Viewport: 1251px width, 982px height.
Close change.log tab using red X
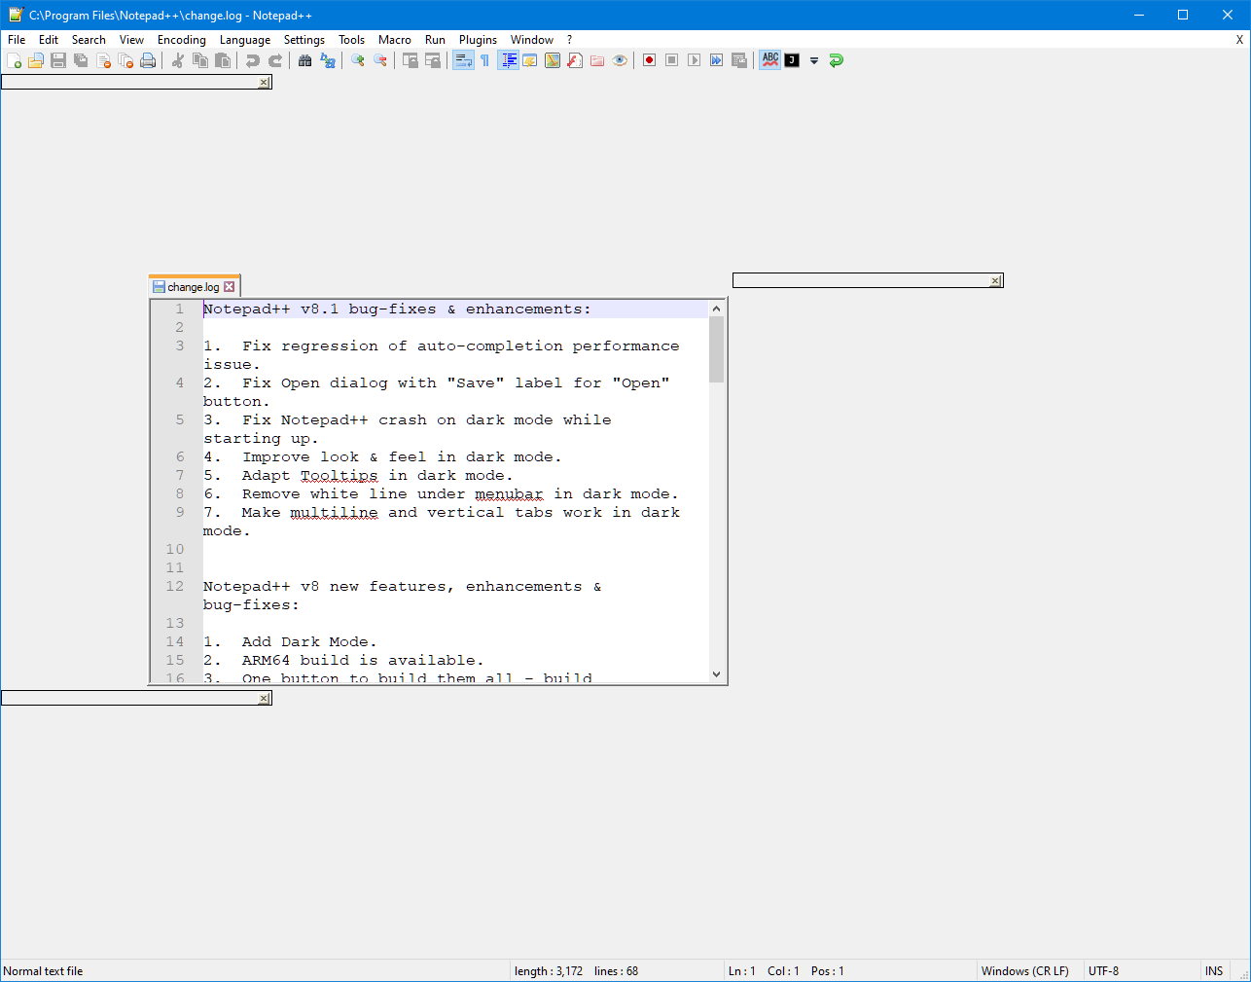[230, 287]
